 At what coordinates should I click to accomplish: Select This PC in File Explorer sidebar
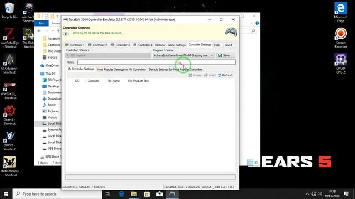click(48, 74)
